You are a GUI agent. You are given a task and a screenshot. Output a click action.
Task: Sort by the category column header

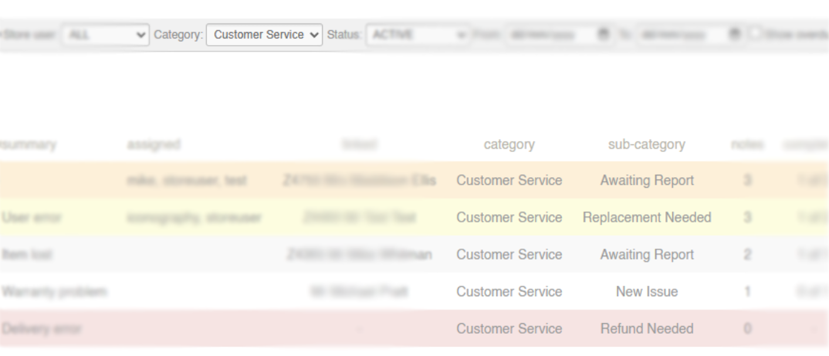(x=509, y=144)
